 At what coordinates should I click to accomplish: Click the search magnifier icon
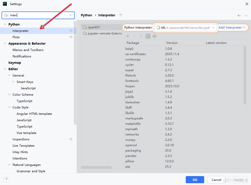[x=6, y=15]
